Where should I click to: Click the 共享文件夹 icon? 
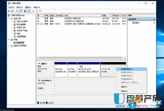tap(15, 28)
